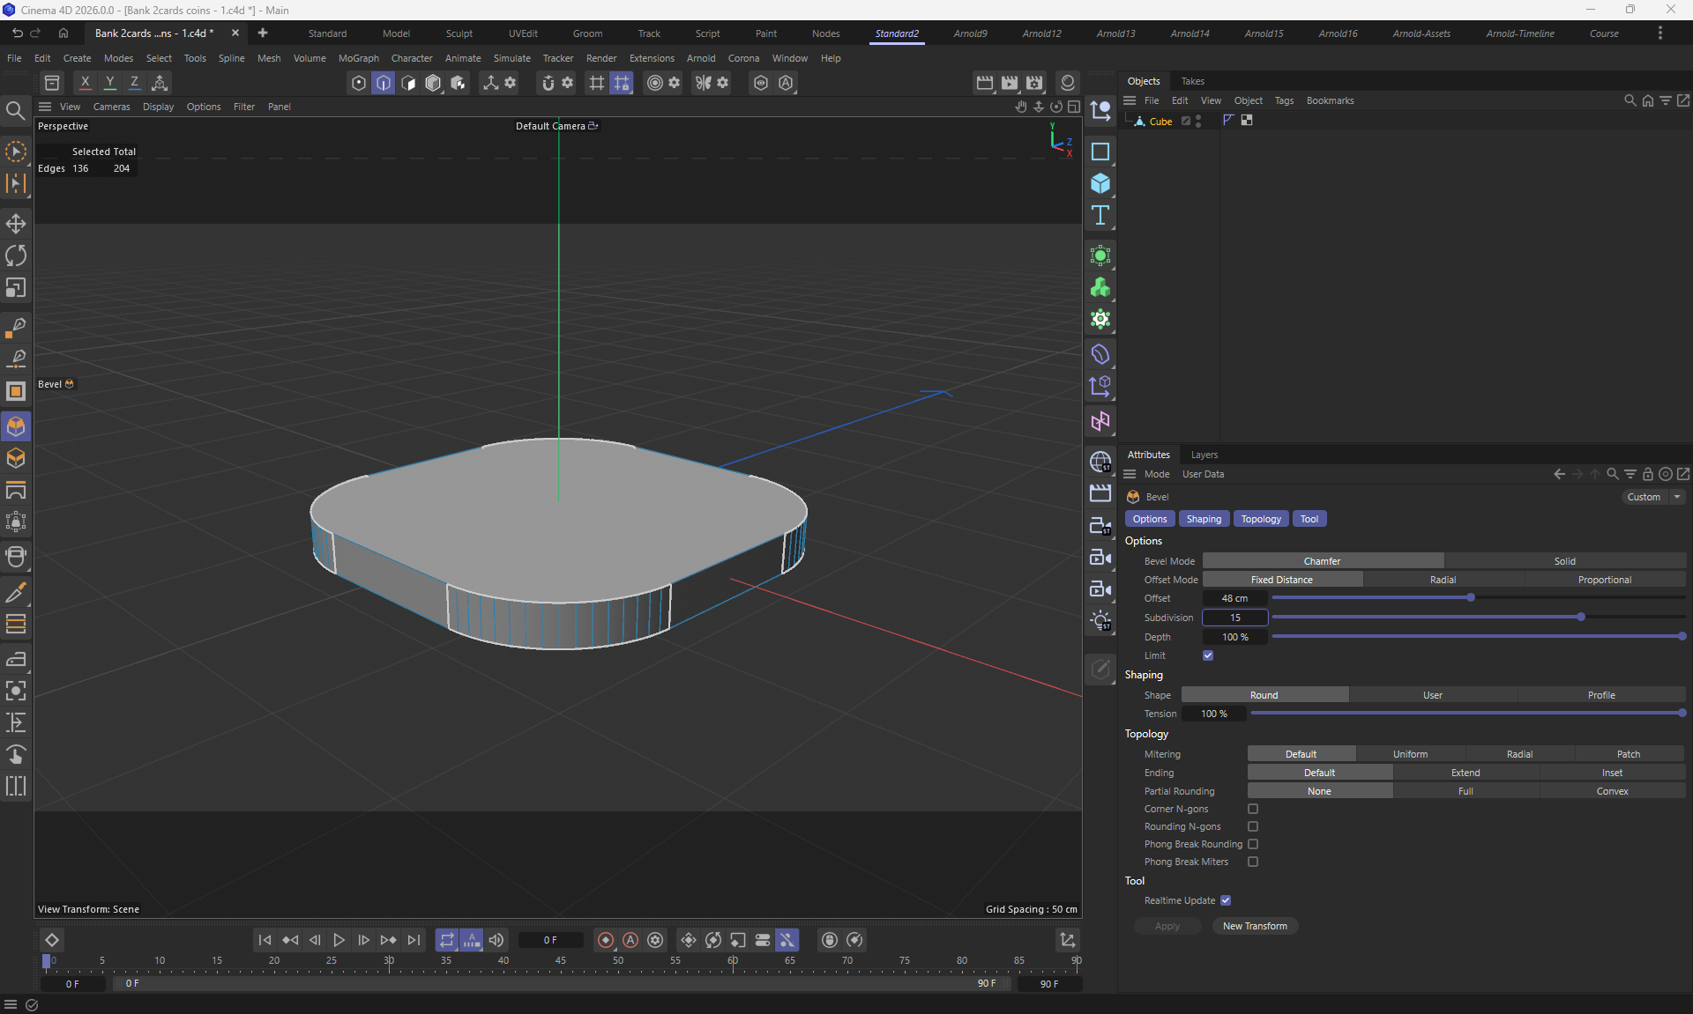Image resolution: width=1693 pixels, height=1014 pixels.
Task: Open the MoGraph menu
Action: point(358,58)
